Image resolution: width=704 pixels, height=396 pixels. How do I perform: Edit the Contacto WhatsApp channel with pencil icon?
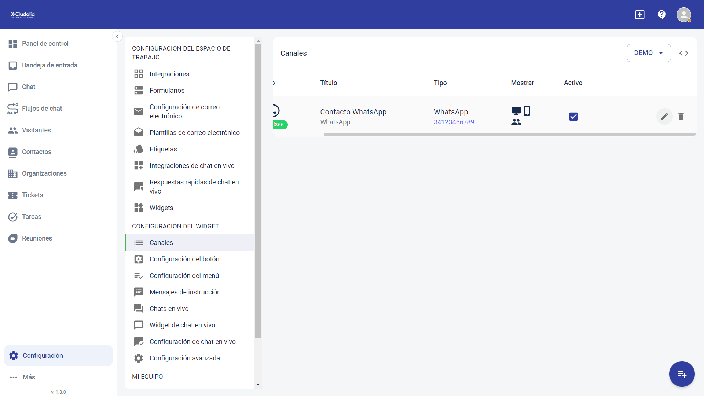(664, 117)
